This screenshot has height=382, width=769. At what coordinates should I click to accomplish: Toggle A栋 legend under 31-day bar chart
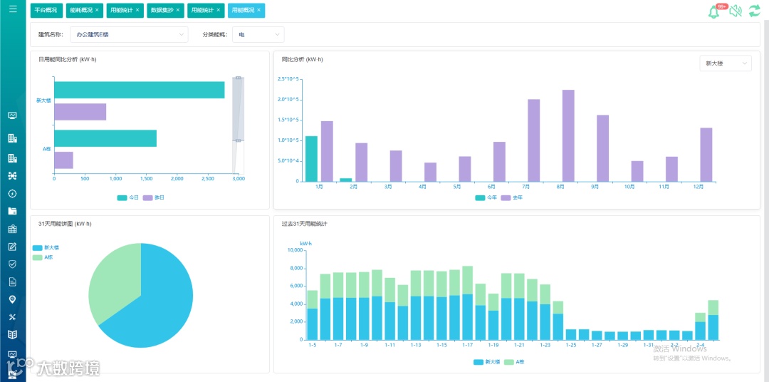pyautogui.click(x=514, y=362)
